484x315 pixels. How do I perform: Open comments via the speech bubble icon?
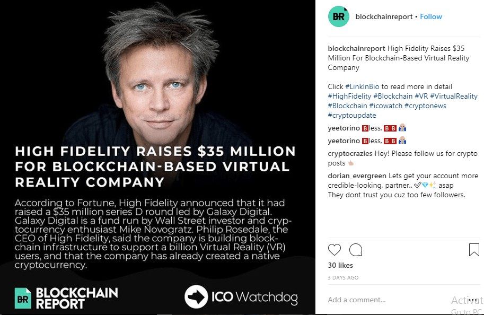[356, 250]
